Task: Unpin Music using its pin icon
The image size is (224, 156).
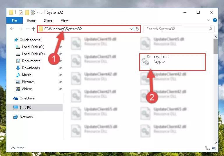Action: (x=60, y=75)
